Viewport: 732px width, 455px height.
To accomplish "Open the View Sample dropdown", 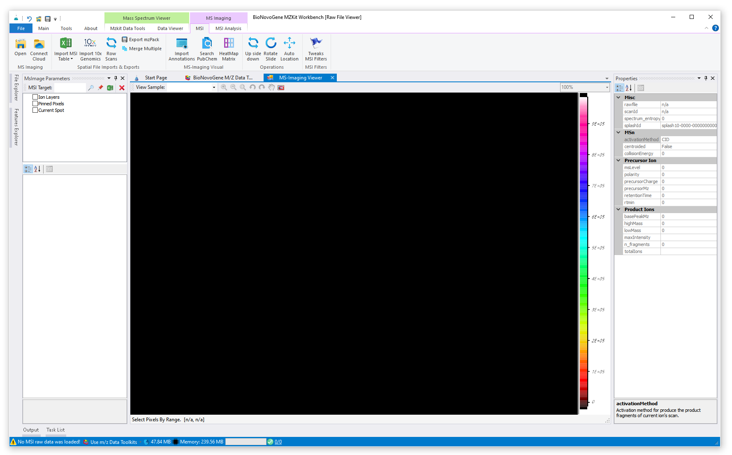I will (213, 87).
